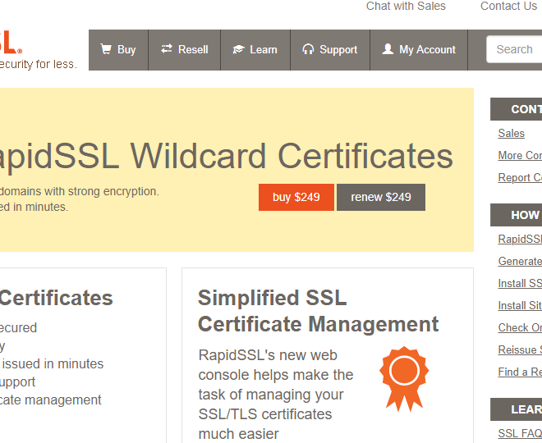The image size is (542, 443).
Task: Open the SSL FAQ sidebar link
Action: coord(520,433)
